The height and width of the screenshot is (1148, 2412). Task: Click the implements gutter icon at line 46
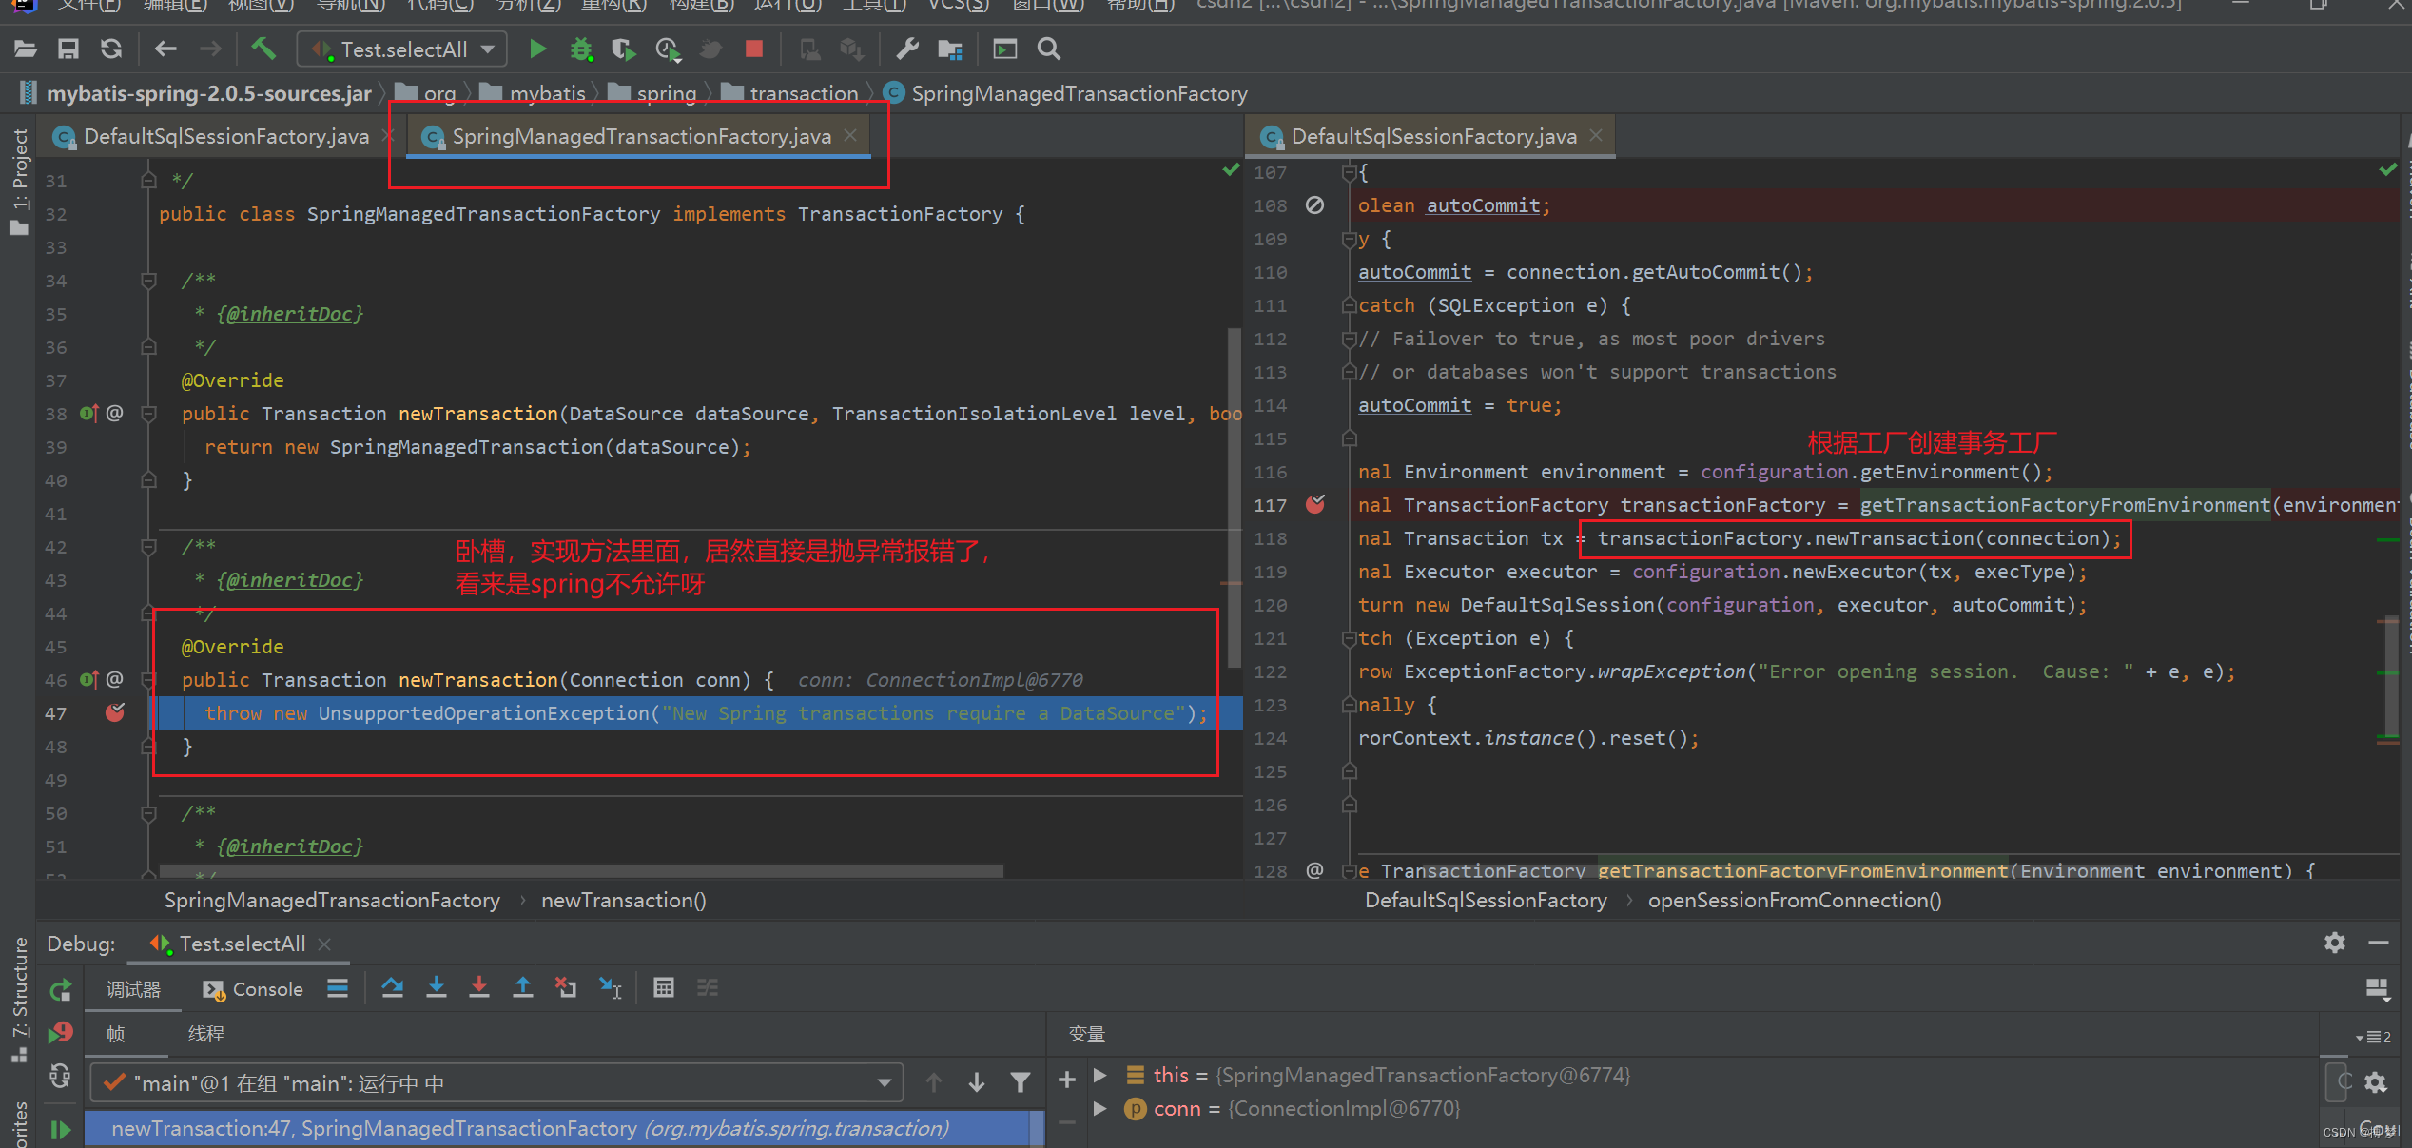(x=89, y=679)
